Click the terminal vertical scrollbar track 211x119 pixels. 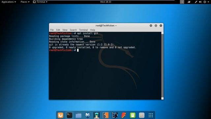(x=163, y=65)
